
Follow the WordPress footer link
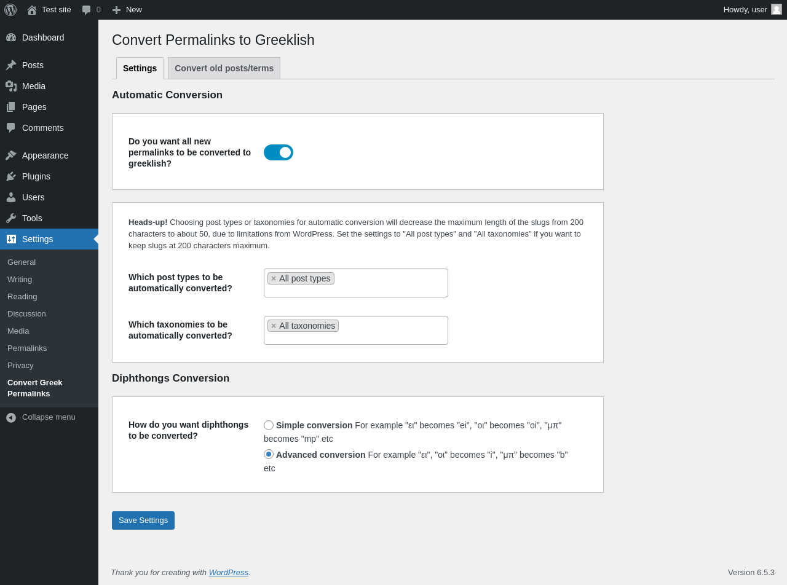coord(229,572)
